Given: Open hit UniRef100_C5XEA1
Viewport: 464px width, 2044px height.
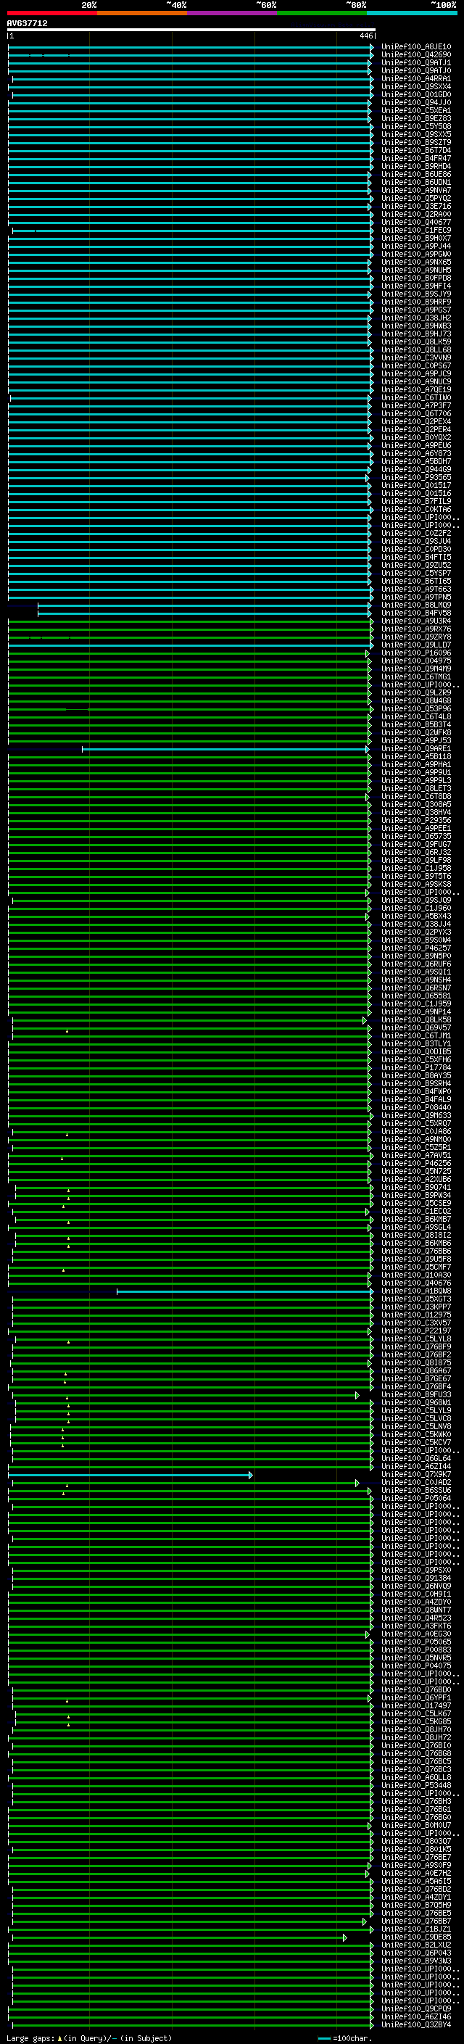Looking at the screenshot, I should pyautogui.click(x=415, y=110).
